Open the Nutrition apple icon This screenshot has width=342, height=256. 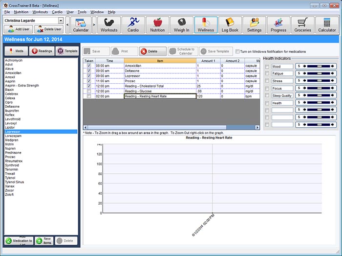point(157,25)
